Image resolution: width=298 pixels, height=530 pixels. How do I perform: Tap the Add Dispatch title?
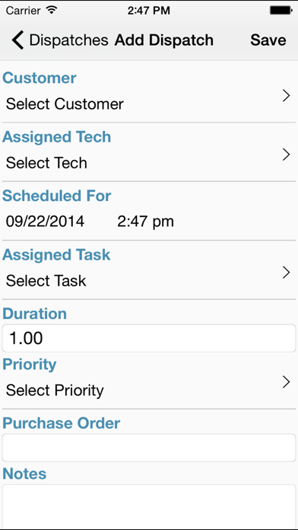tap(164, 40)
